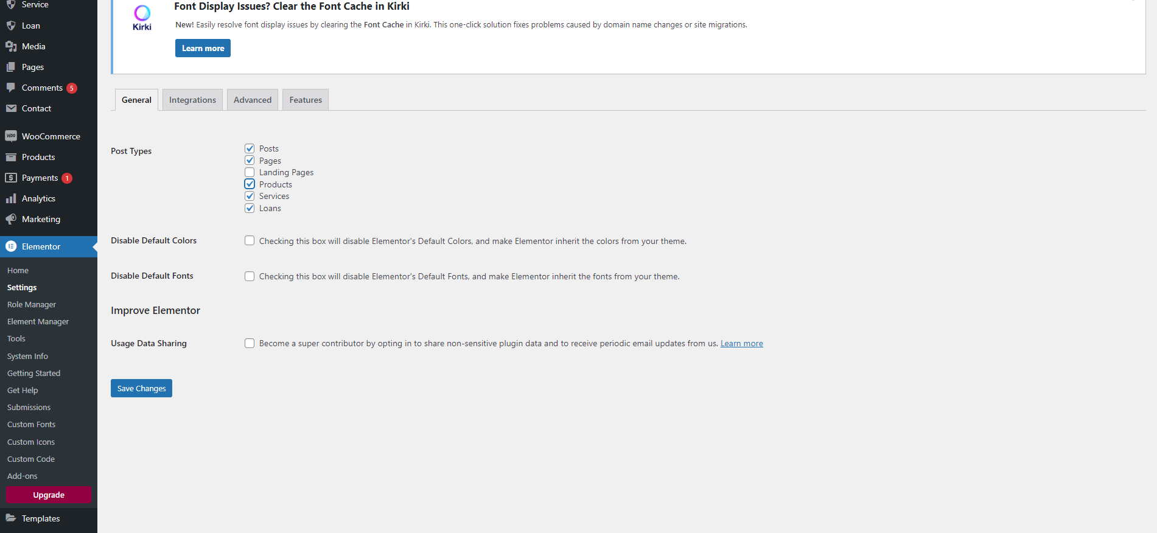The image size is (1157, 533).
Task: Switch to the Features tab
Action: 306,100
